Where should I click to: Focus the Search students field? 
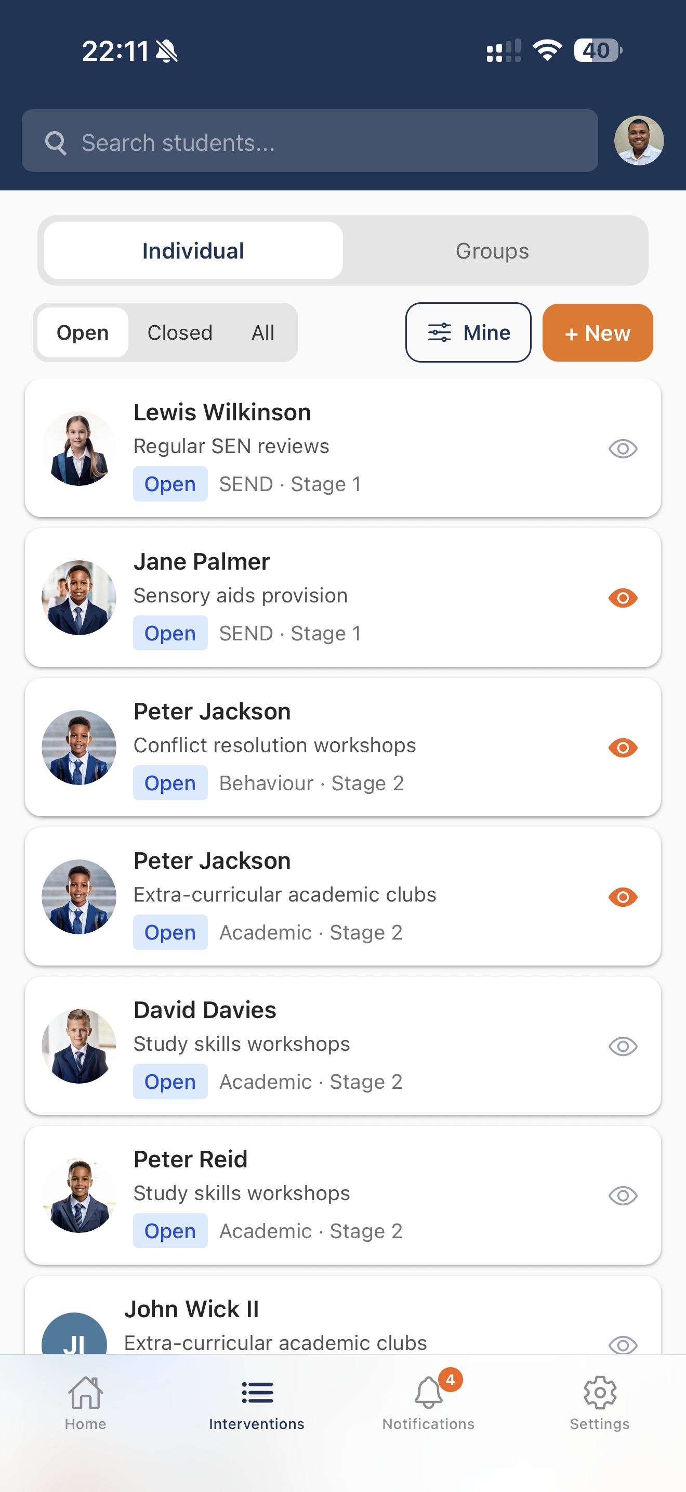pyautogui.click(x=324, y=142)
